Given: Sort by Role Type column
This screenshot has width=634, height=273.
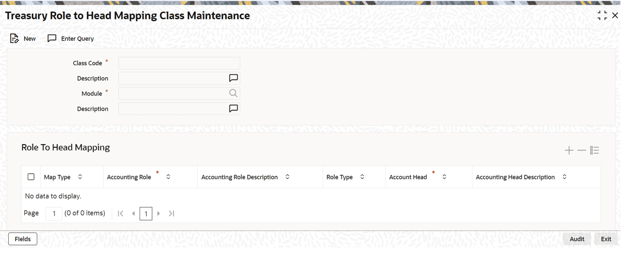Looking at the screenshot, I should pos(362,177).
